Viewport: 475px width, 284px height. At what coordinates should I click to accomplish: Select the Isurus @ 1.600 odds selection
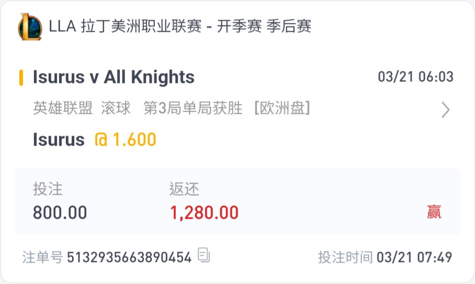[x=95, y=139]
